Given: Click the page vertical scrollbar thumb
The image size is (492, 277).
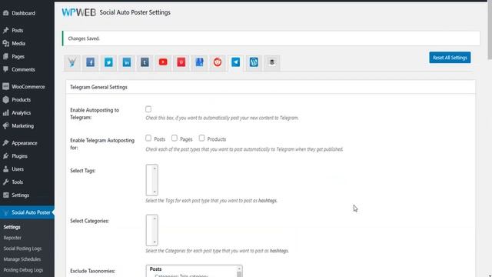Looking at the screenshot, I should tap(490, 31).
